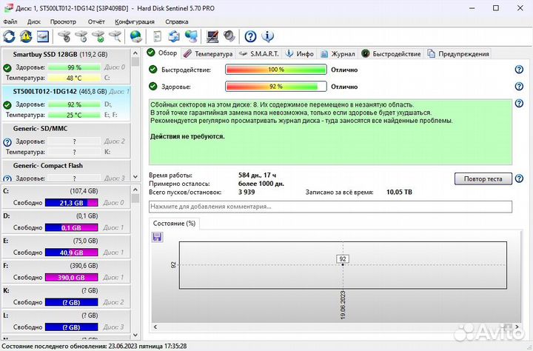
Task: Open the Справка menu
Action: point(176,21)
